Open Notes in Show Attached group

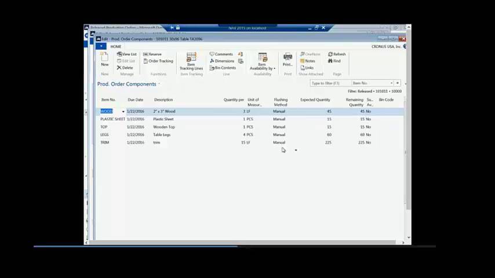(x=307, y=61)
